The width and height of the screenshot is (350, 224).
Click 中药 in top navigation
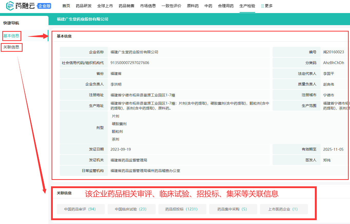[208, 6]
